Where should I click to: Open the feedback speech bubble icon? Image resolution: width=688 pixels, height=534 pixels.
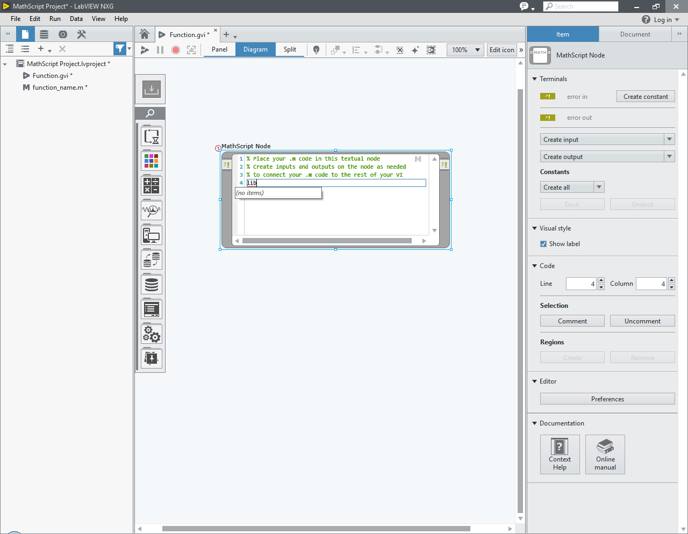[524, 6]
